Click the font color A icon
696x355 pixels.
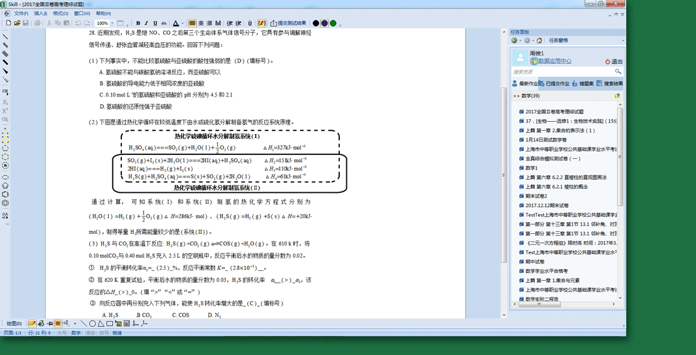(176, 23)
